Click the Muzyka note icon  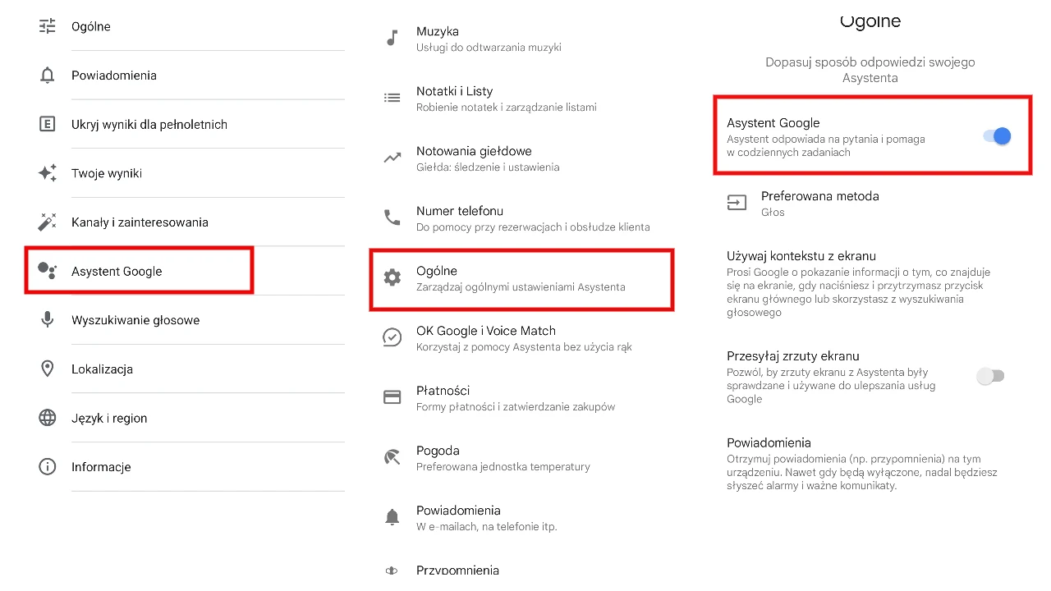click(392, 38)
